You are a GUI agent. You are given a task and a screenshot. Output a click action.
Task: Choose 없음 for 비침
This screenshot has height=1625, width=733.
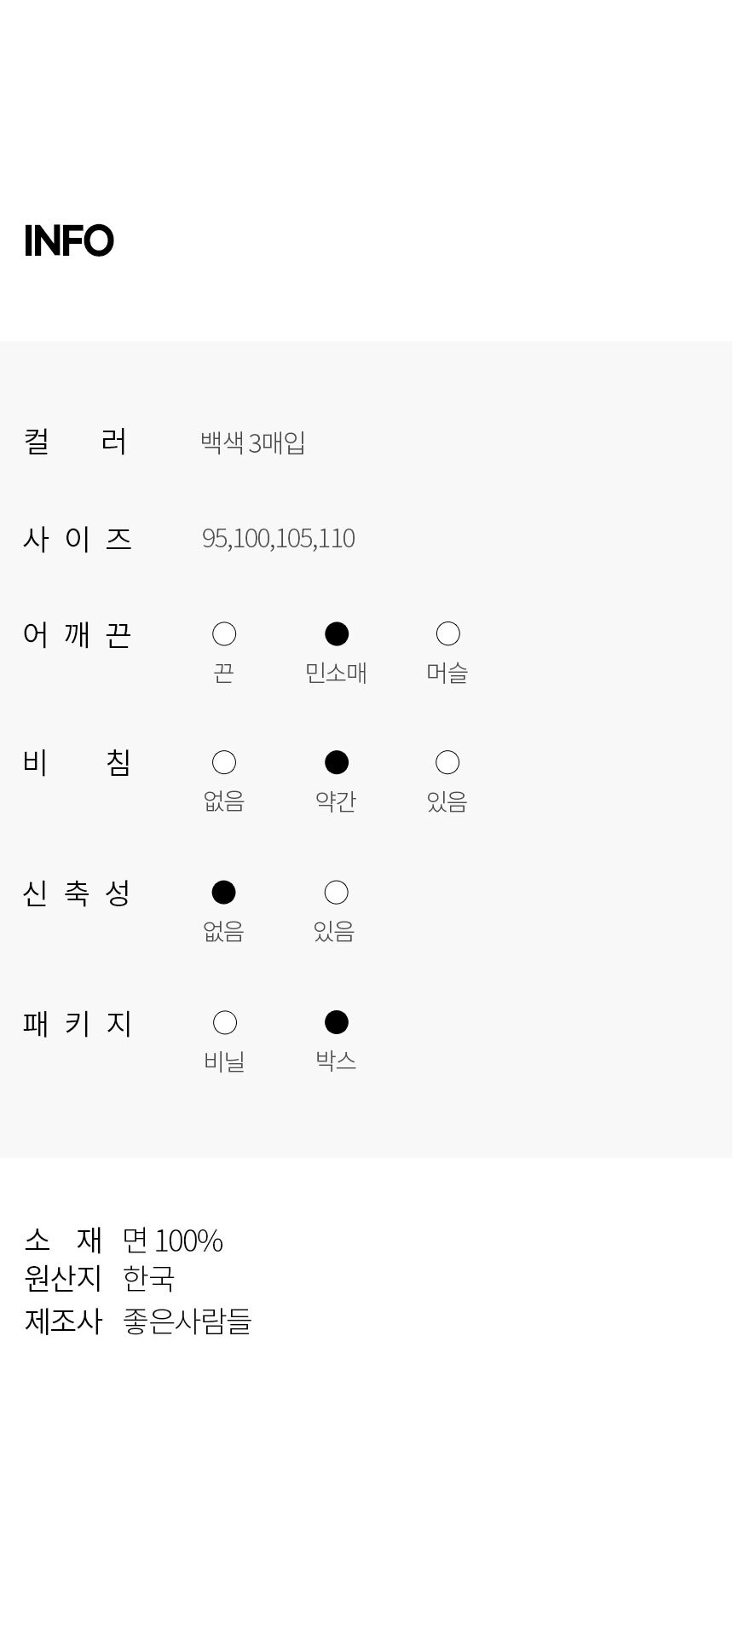click(224, 762)
